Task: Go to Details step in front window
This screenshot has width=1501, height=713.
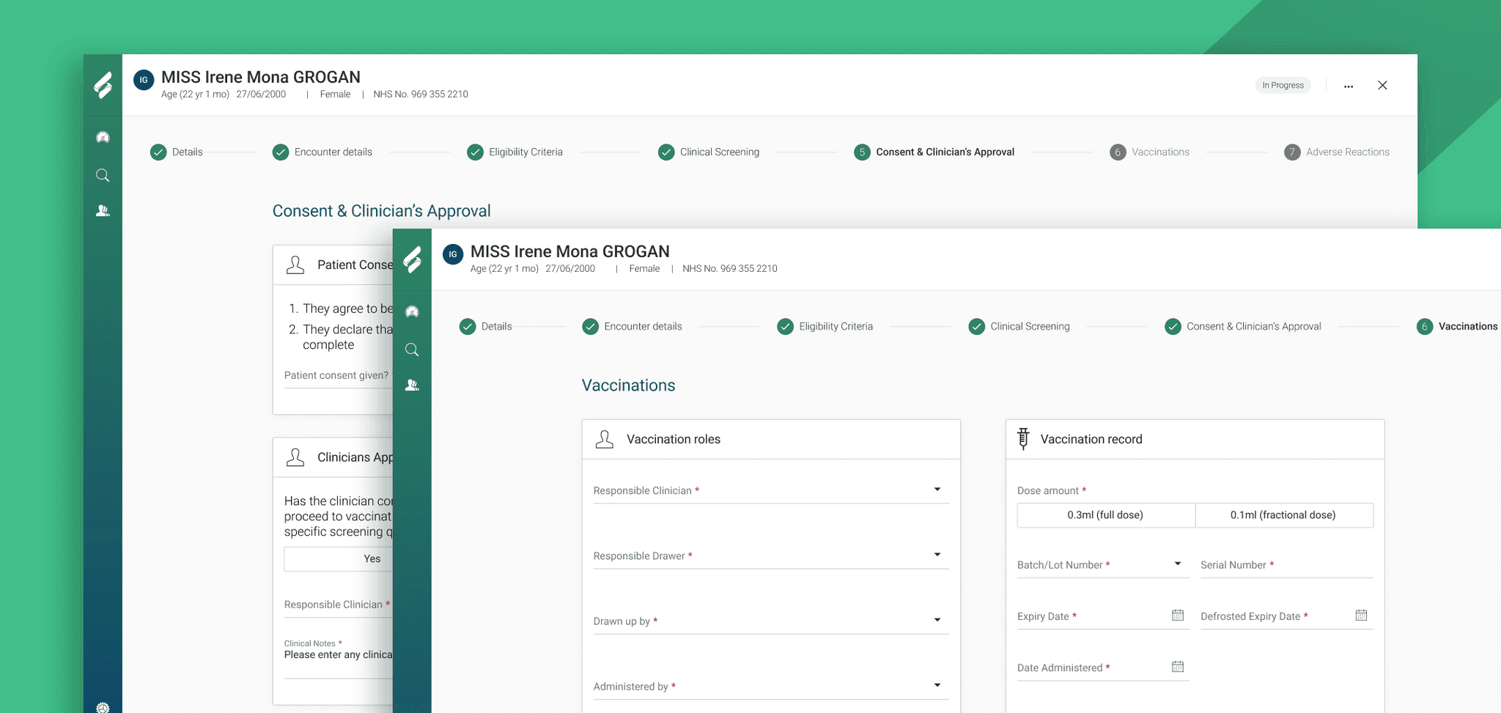Action: tap(486, 326)
